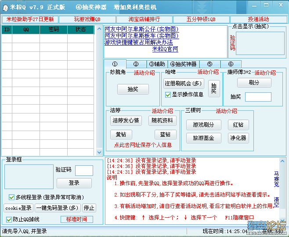289x237 pixels.
Task: Switch to the ④抽奖神器 tab
Action: click(x=184, y=64)
